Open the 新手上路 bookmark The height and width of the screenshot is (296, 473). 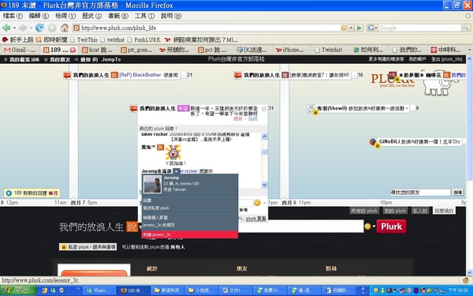(x=18, y=39)
